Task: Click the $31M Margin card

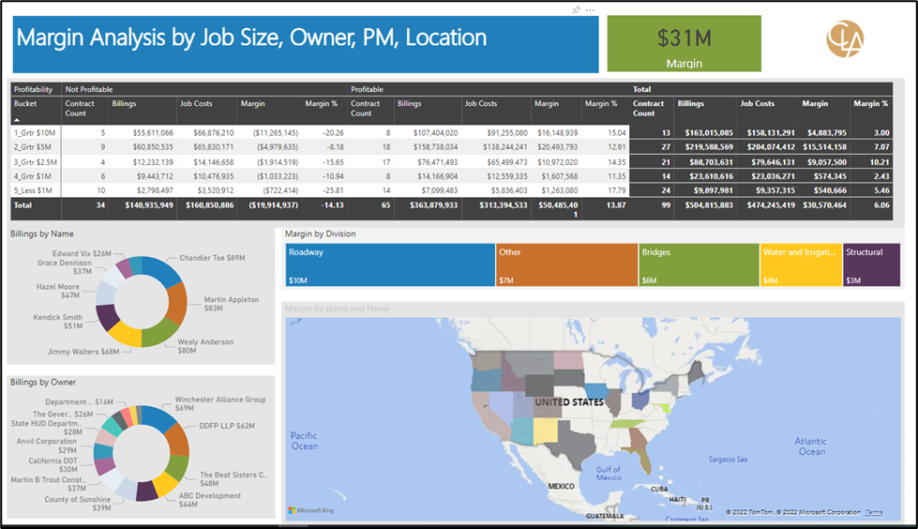Action: [684, 44]
